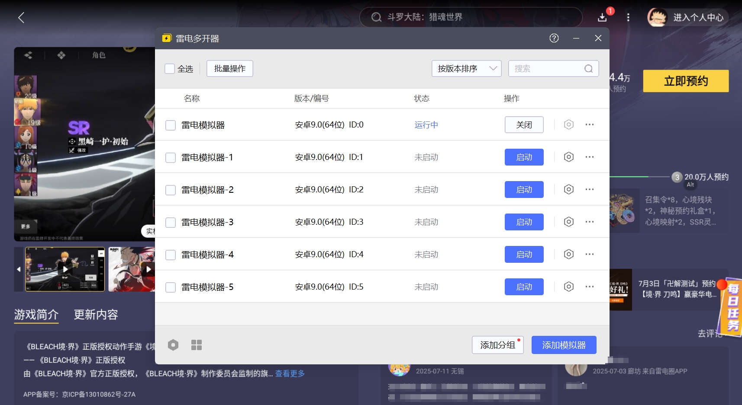Check the 全选 select-all checkbox
The image size is (742, 405).
pyautogui.click(x=170, y=69)
